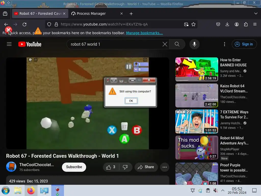The width and height of the screenshot is (261, 196).
Task: Open the notifications bell in the tray
Action: coord(193,190)
